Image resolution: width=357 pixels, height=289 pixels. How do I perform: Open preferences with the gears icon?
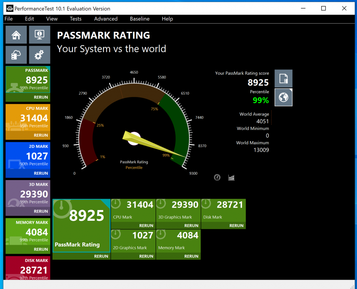39,54
